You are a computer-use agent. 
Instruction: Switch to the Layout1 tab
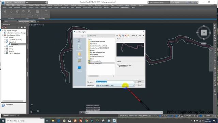pyautogui.click(x=13, y=115)
